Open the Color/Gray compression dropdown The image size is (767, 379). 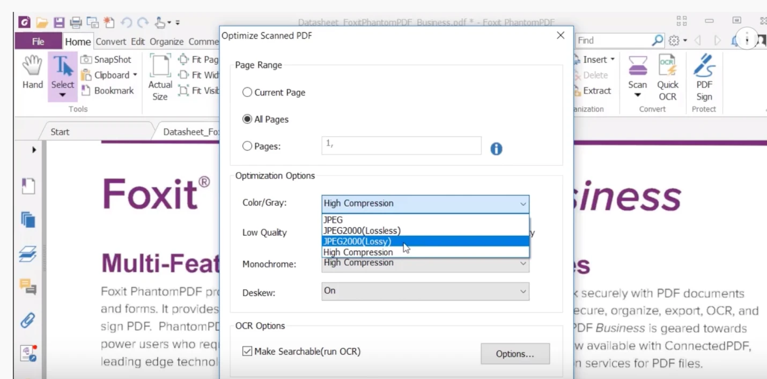[425, 204]
